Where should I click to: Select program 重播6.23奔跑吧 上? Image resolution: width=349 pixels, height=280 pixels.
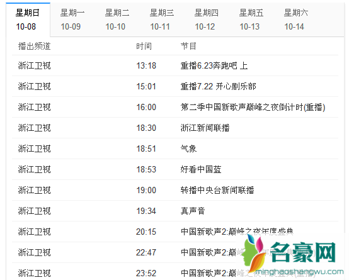[x=214, y=65]
